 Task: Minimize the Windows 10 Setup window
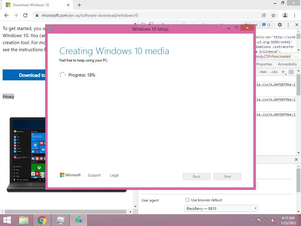click(229, 28)
